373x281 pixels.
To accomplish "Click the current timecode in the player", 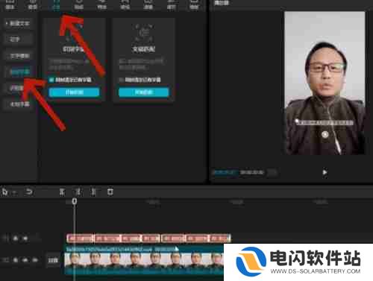I will point(225,172).
